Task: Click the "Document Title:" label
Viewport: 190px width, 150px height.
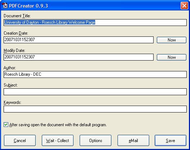Action: pos(17,16)
